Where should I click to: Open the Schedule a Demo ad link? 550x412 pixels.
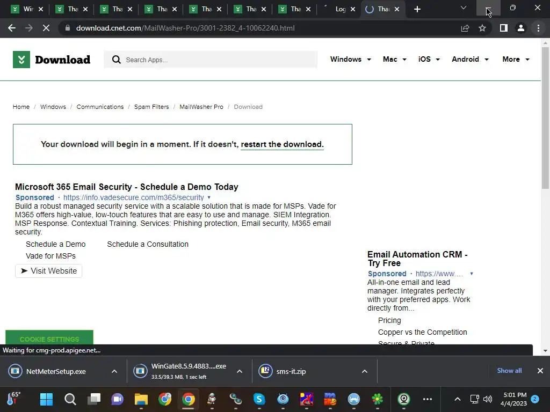(55, 244)
